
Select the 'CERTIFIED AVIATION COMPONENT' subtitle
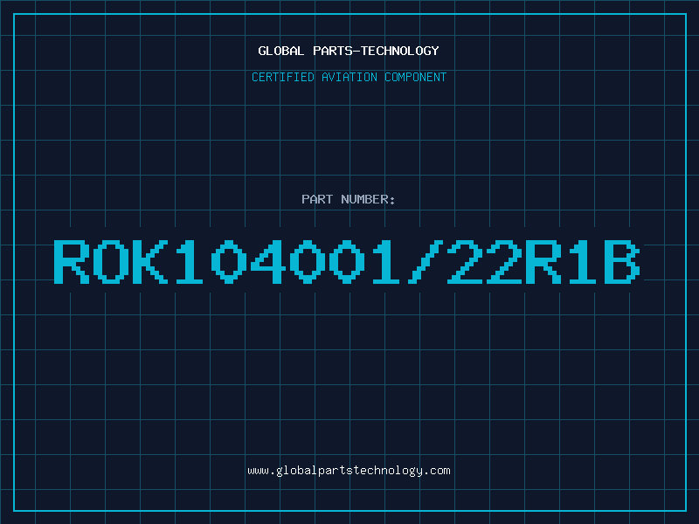[349, 77]
